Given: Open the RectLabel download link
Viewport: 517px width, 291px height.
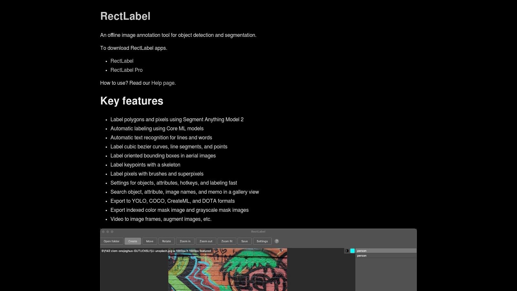Looking at the screenshot, I should pyautogui.click(x=122, y=61).
